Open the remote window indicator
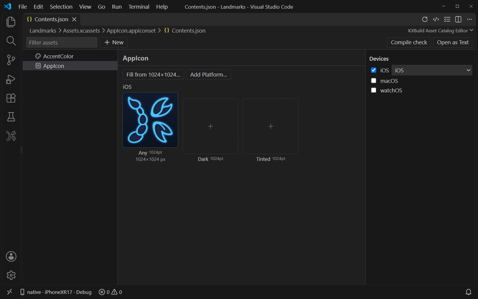The image size is (478, 299). (10, 292)
